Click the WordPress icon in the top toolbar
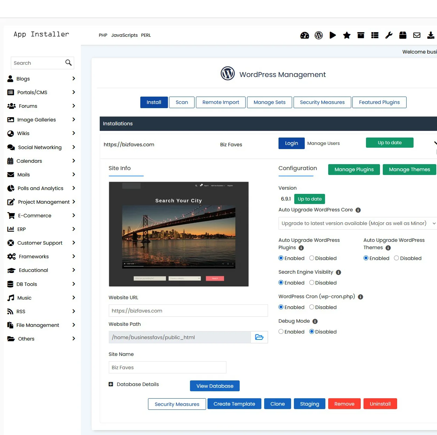 pyautogui.click(x=319, y=35)
